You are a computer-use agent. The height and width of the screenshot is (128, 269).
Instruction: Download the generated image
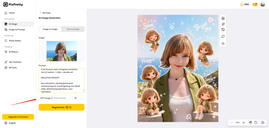click(223, 43)
